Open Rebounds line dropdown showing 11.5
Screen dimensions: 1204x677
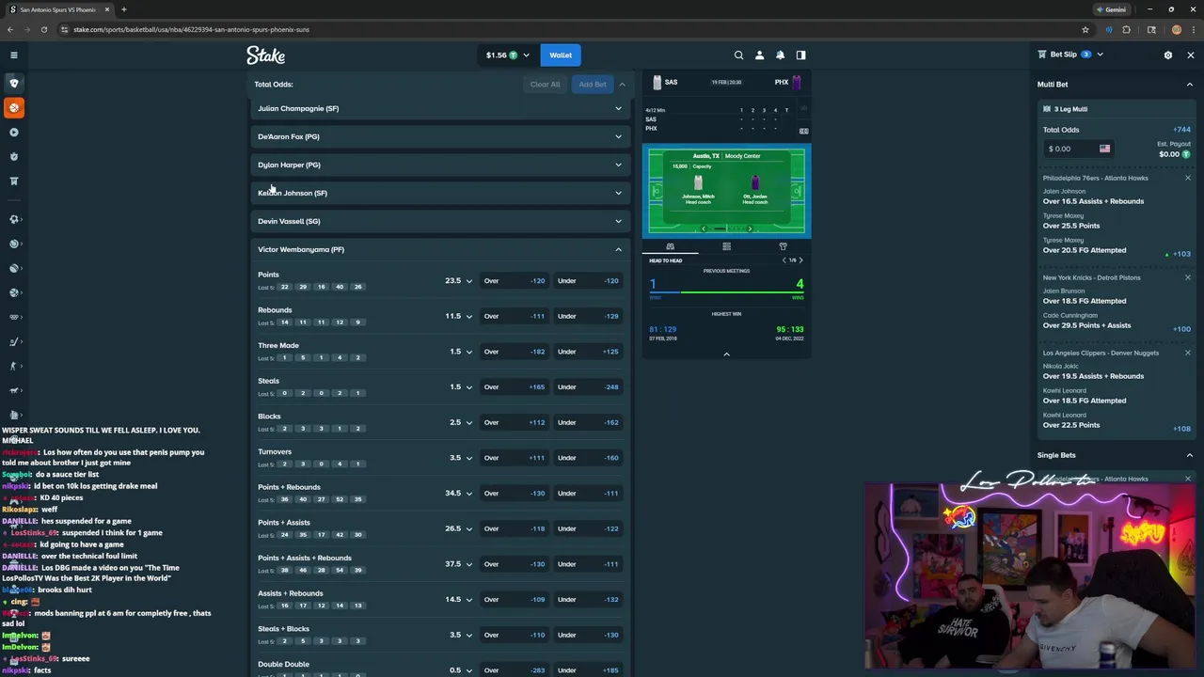(458, 316)
